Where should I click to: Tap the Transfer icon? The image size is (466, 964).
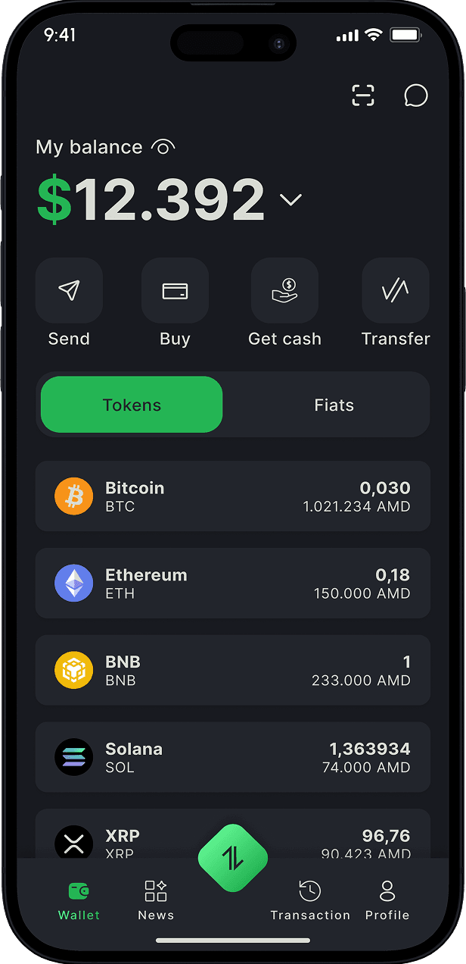click(x=395, y=290)
